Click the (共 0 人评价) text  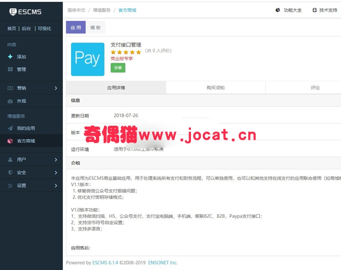pyautogui.click(x=158, y=50)
